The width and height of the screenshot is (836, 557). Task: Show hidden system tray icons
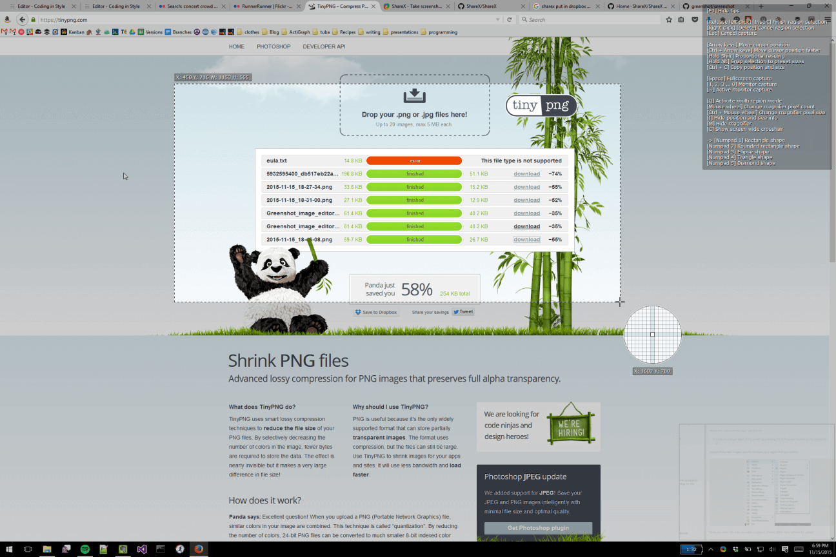coord(712,549)
